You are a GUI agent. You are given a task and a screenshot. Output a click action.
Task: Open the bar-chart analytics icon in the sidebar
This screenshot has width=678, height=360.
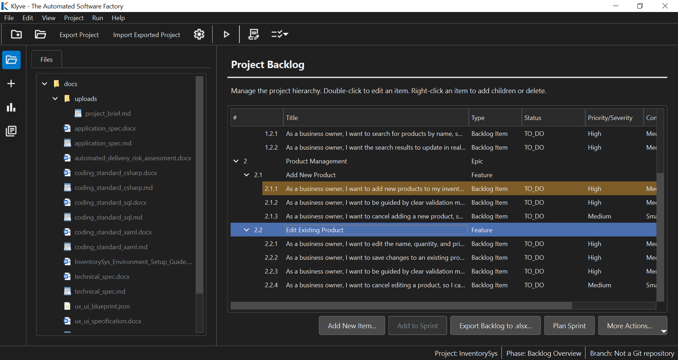[x=11, y=107]
